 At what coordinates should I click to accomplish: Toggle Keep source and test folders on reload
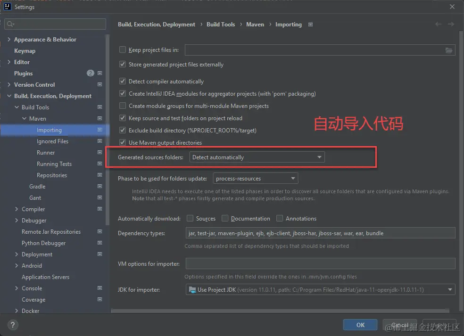coord(122,118)
